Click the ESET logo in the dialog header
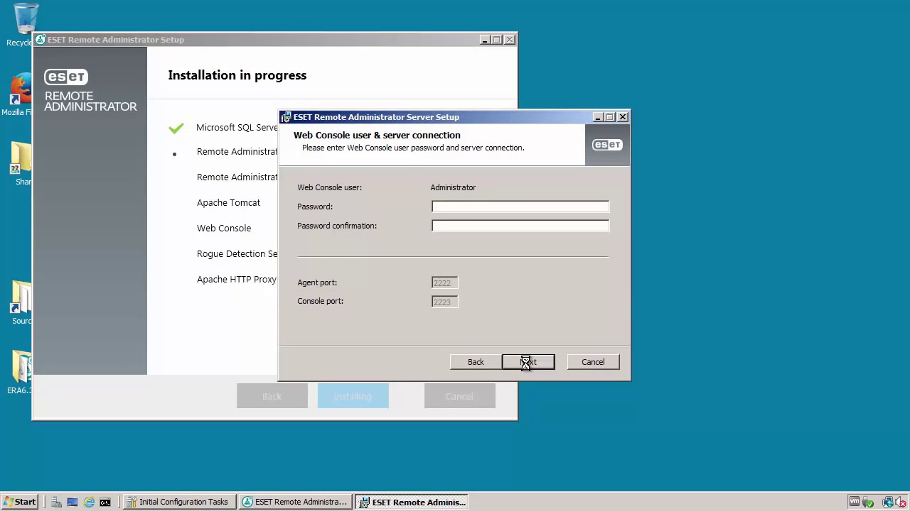 click(x=607, y=145)
